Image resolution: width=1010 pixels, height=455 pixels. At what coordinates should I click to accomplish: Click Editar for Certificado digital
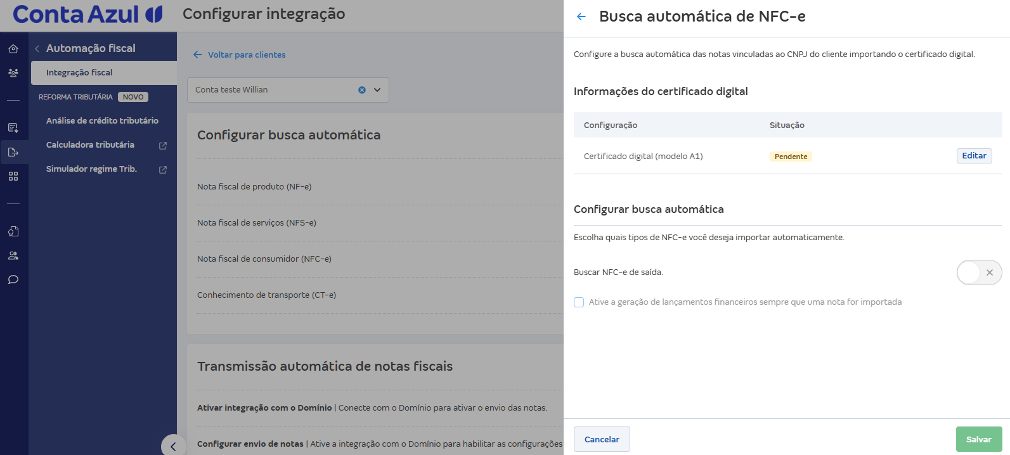click(x=974, y=156)
